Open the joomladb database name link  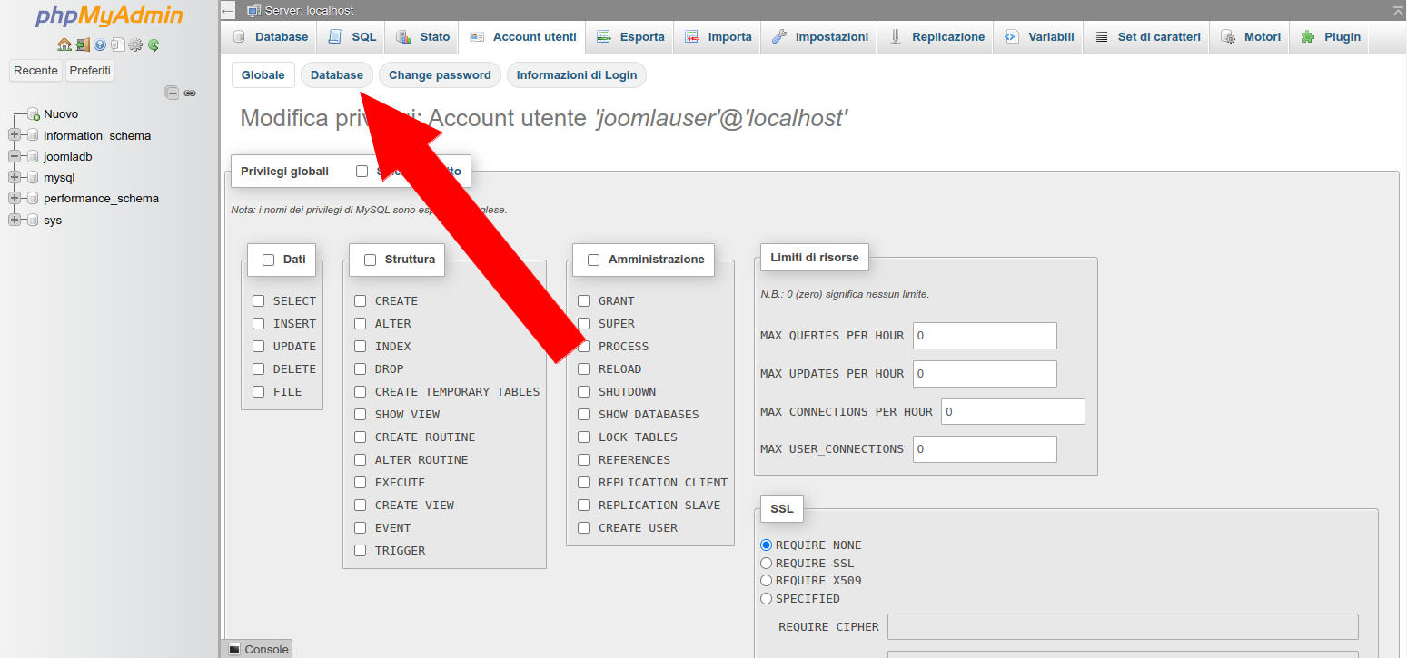coord(68,156)
